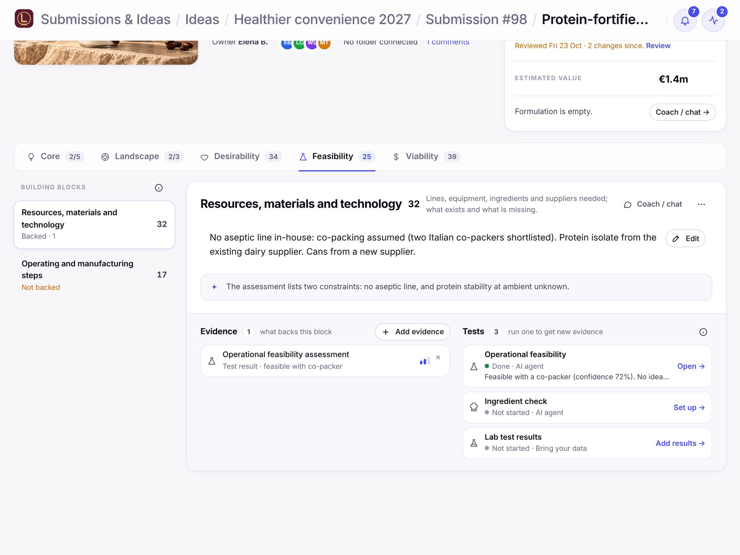
Task: Select the Feasibility tab
Action: tap(337, 157)
